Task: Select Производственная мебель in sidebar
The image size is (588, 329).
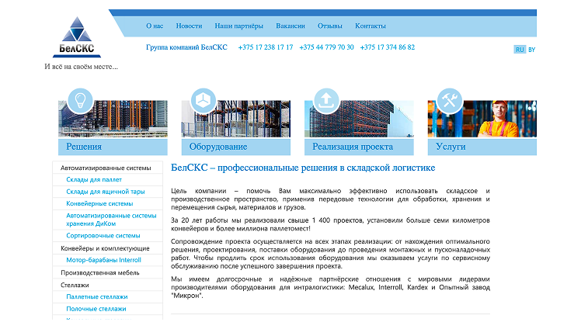Action: pos(99,272)
